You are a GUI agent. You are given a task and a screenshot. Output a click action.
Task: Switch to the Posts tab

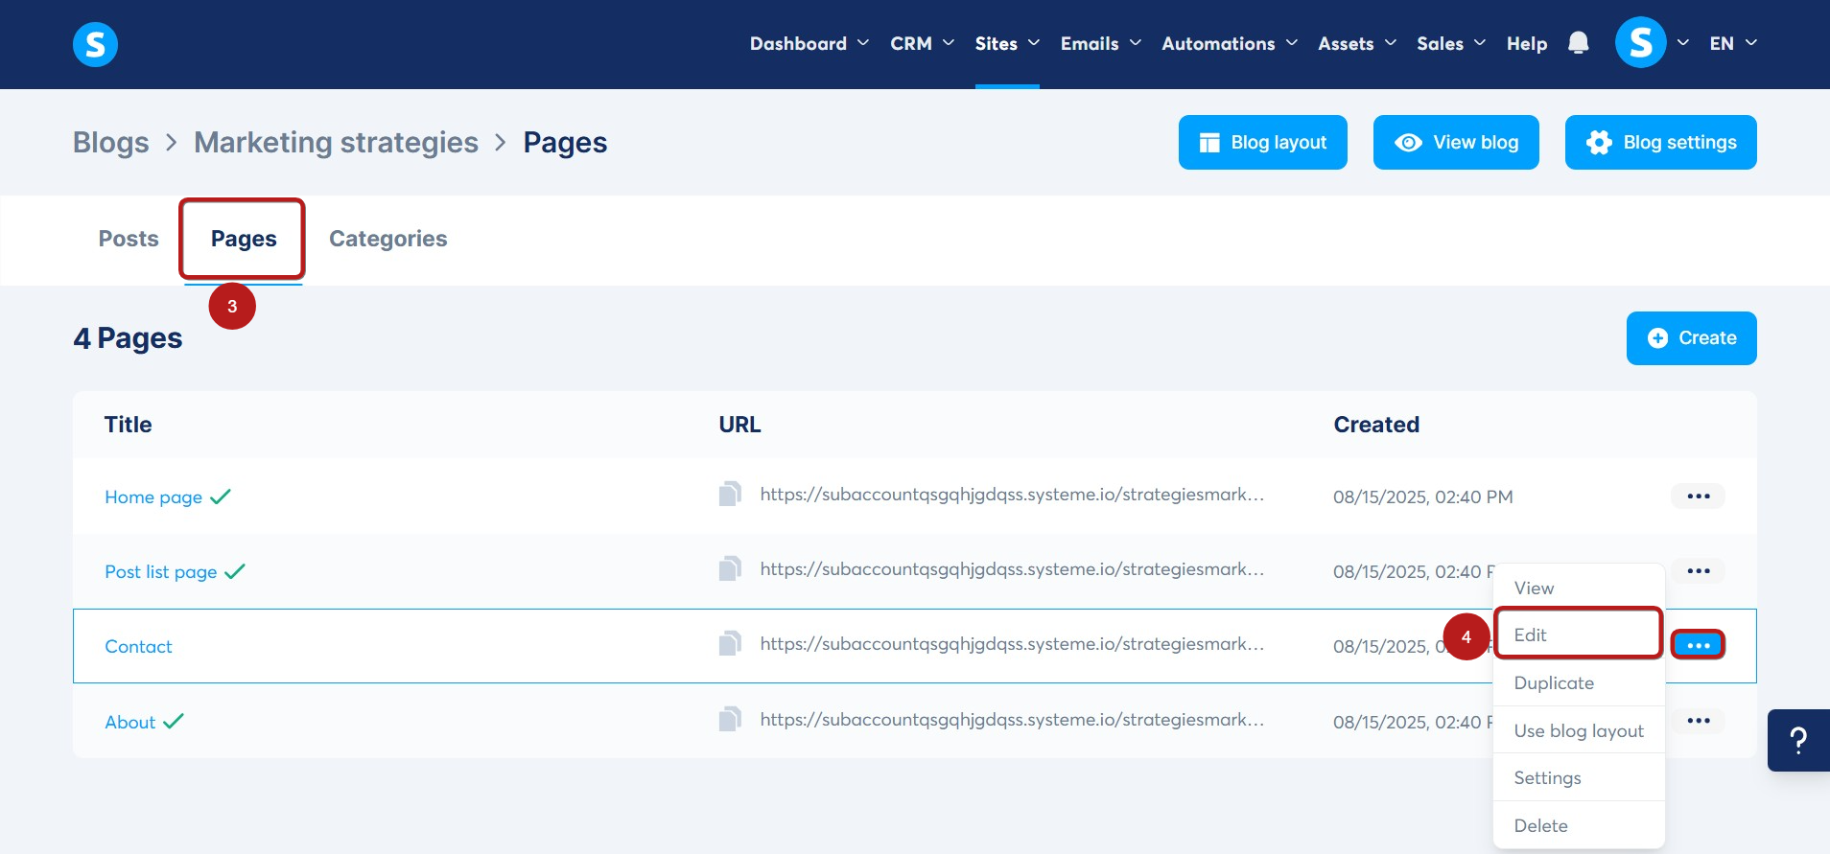[x=129, y=239]
